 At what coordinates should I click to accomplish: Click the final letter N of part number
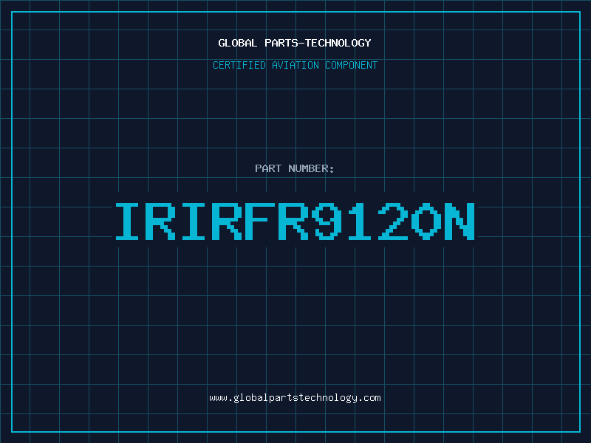pyautogui.click(x=460, y=221)
